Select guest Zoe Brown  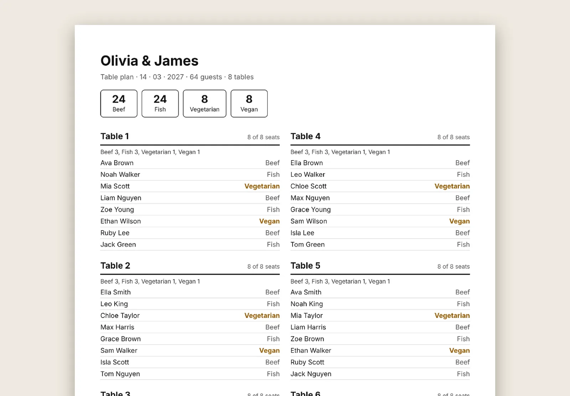(x=307, y=339)
